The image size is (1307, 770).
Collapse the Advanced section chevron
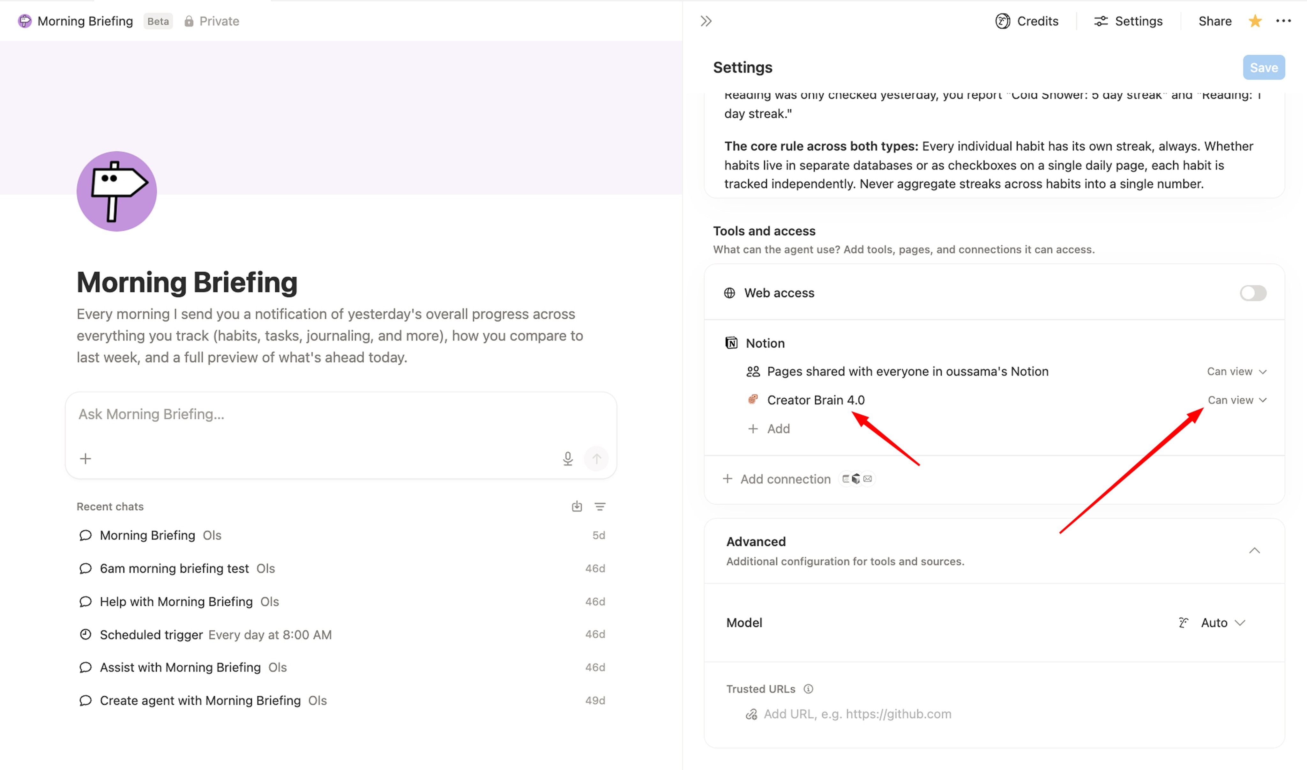(x=1254, y=551)
